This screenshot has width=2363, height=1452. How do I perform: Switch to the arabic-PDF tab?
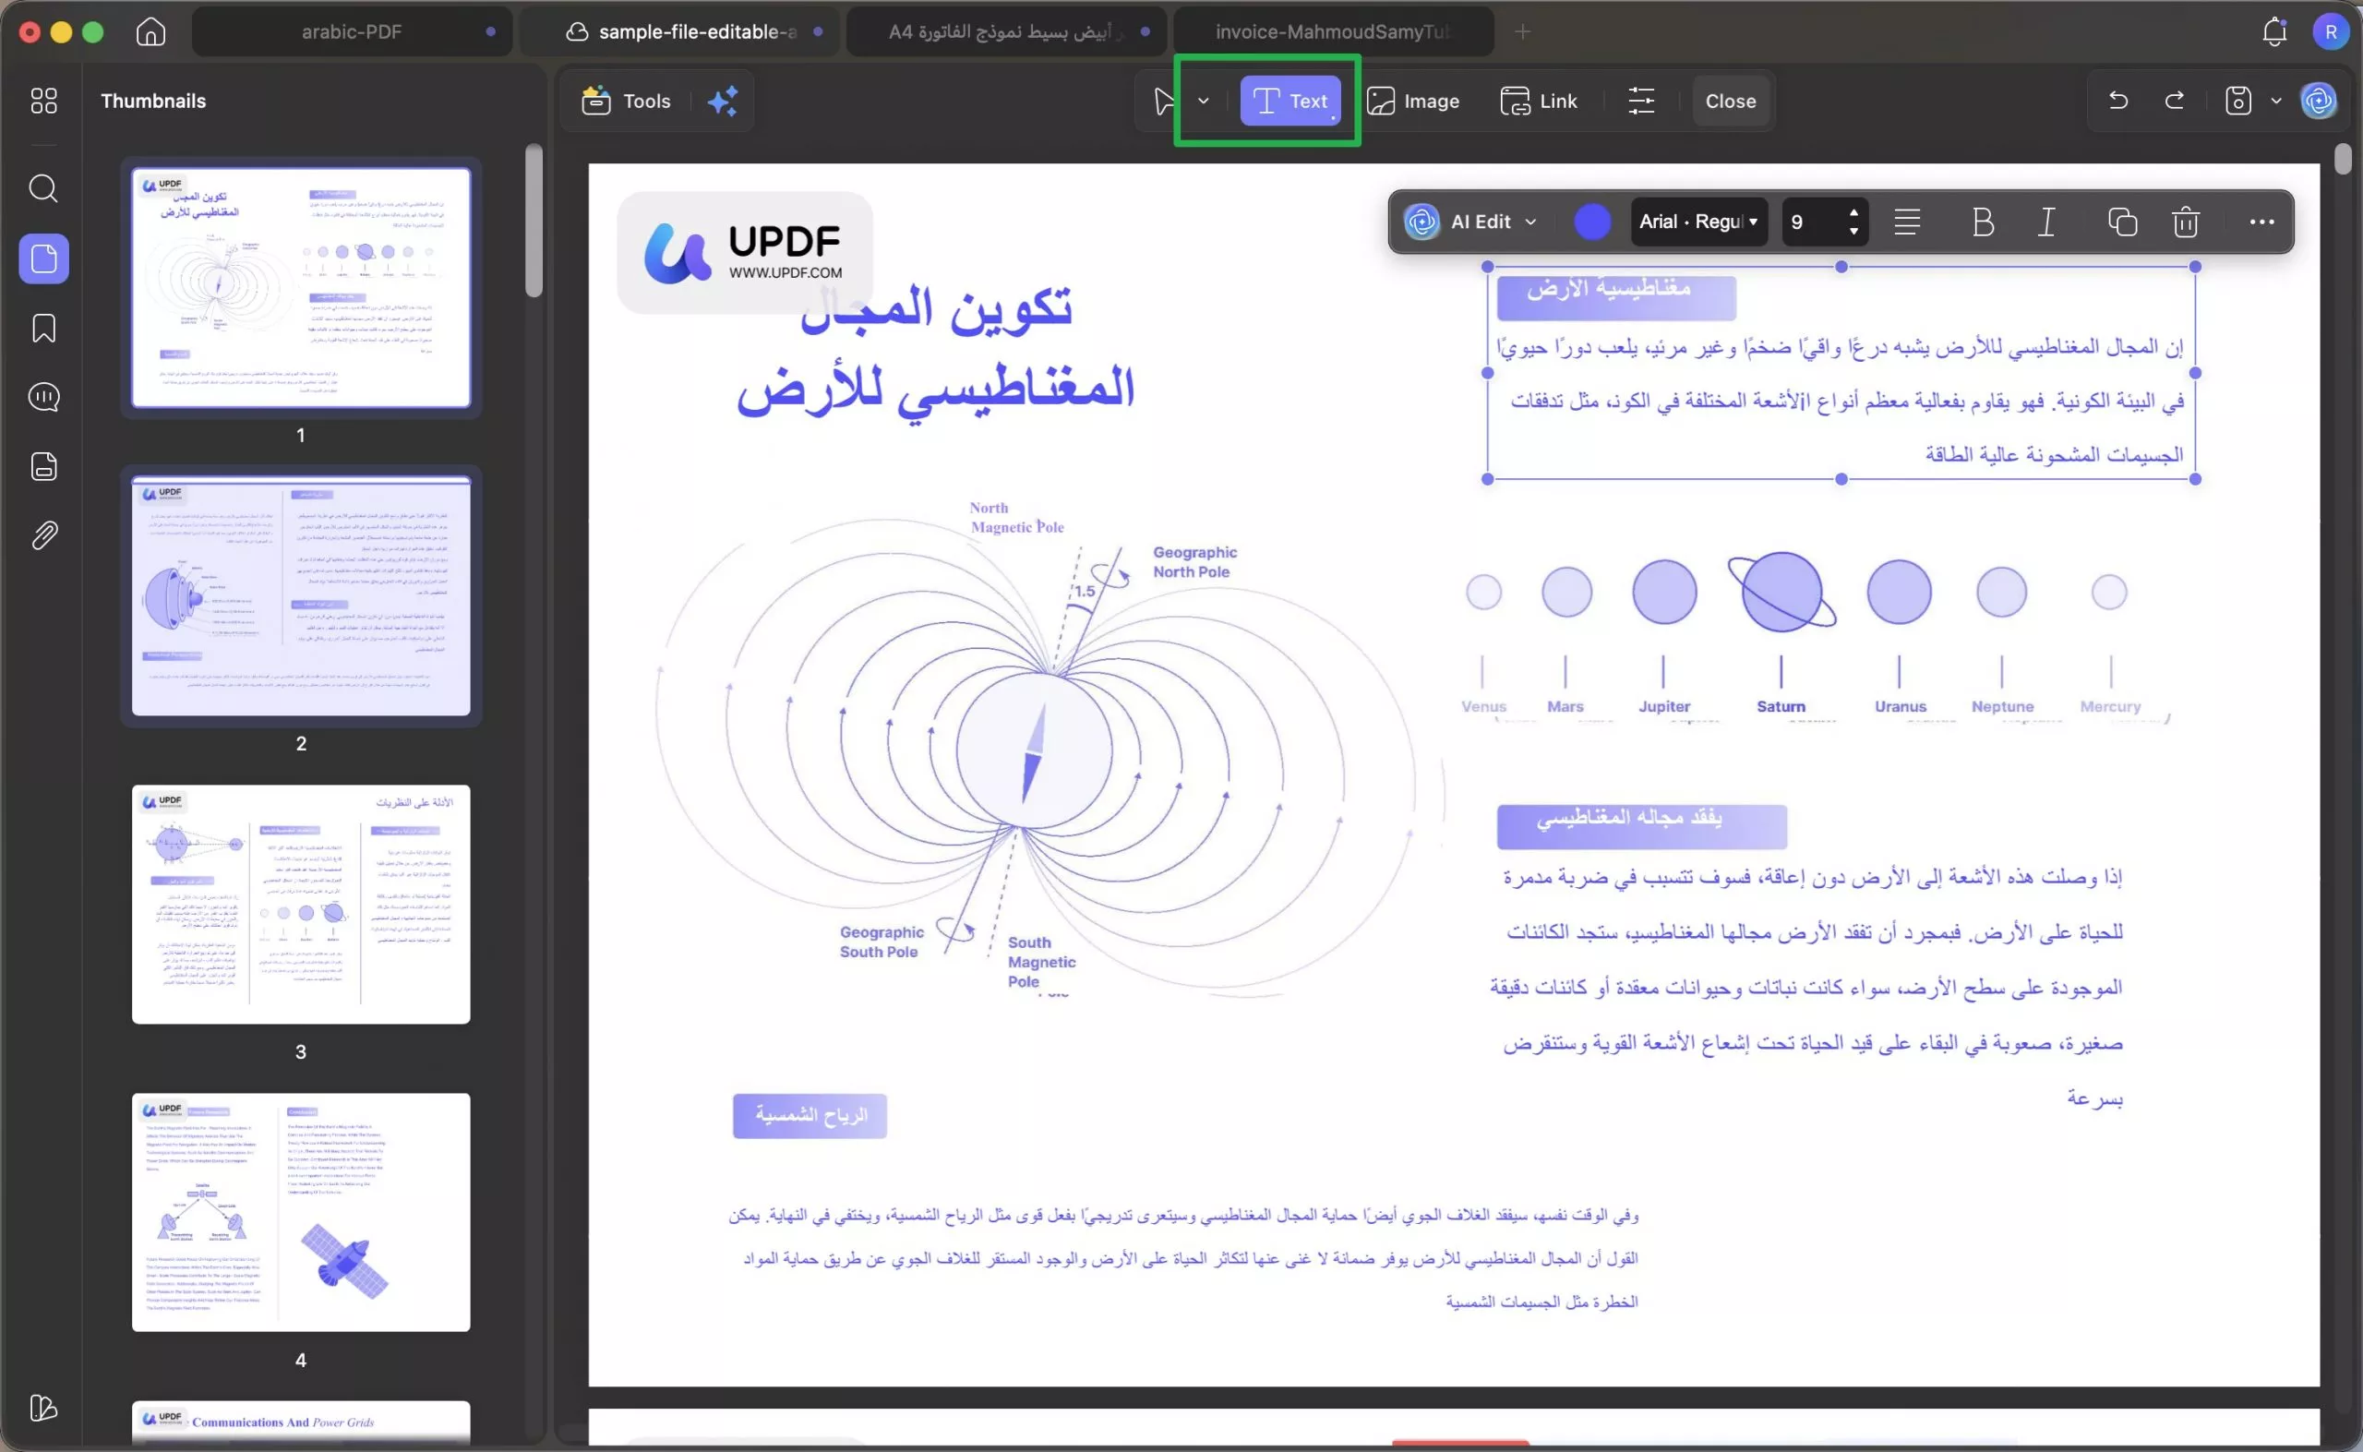click(x=352, y=31)
